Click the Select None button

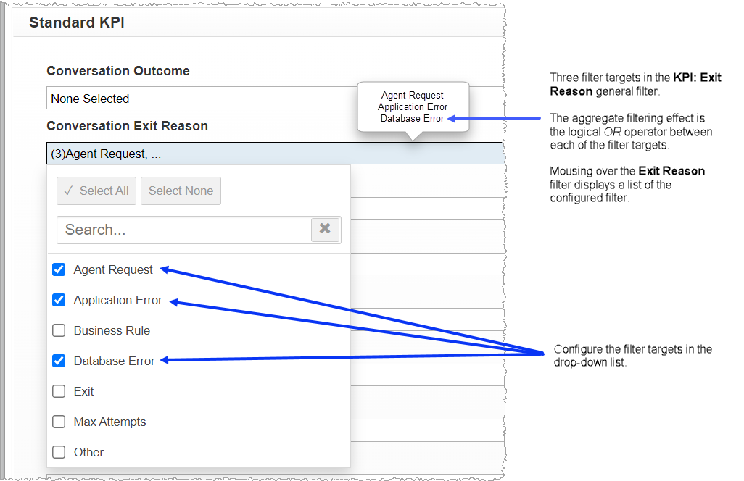tap(181, 191)
